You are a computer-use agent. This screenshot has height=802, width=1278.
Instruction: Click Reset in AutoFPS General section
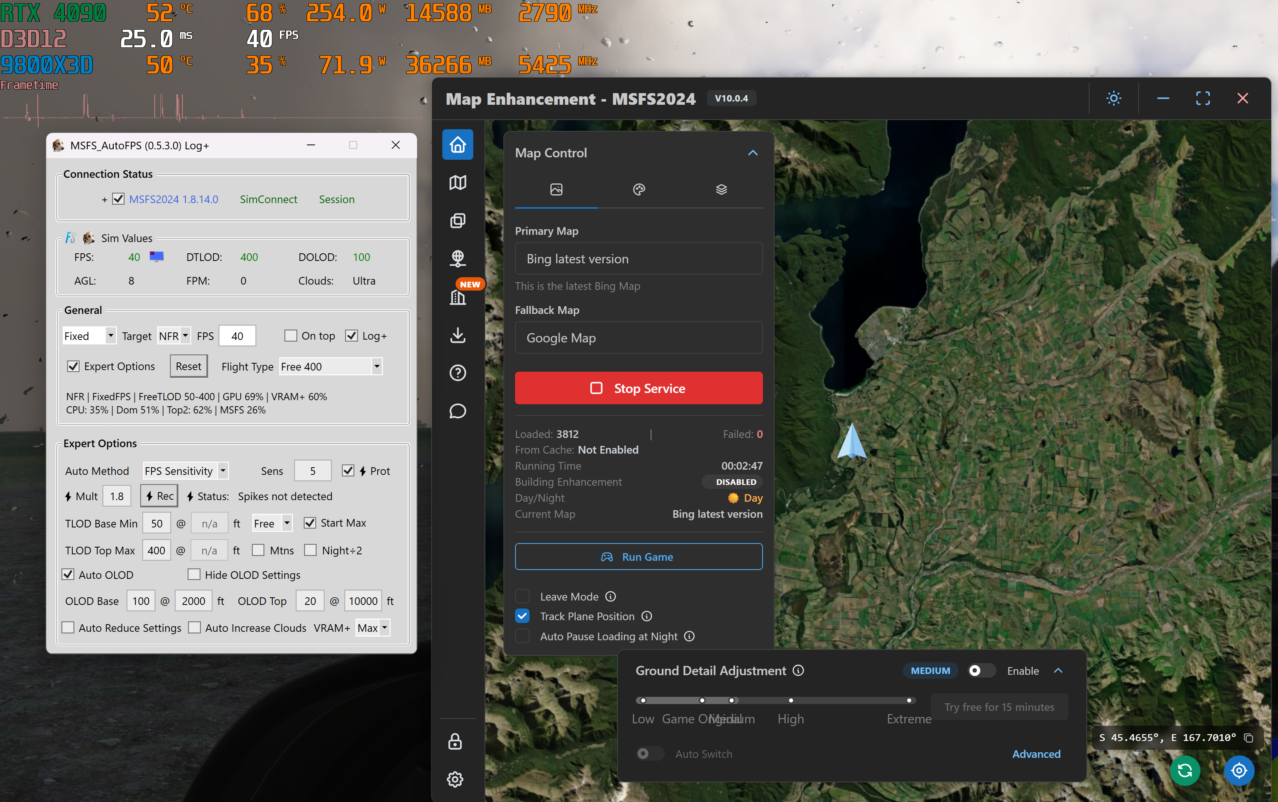[x=188, y=366]
